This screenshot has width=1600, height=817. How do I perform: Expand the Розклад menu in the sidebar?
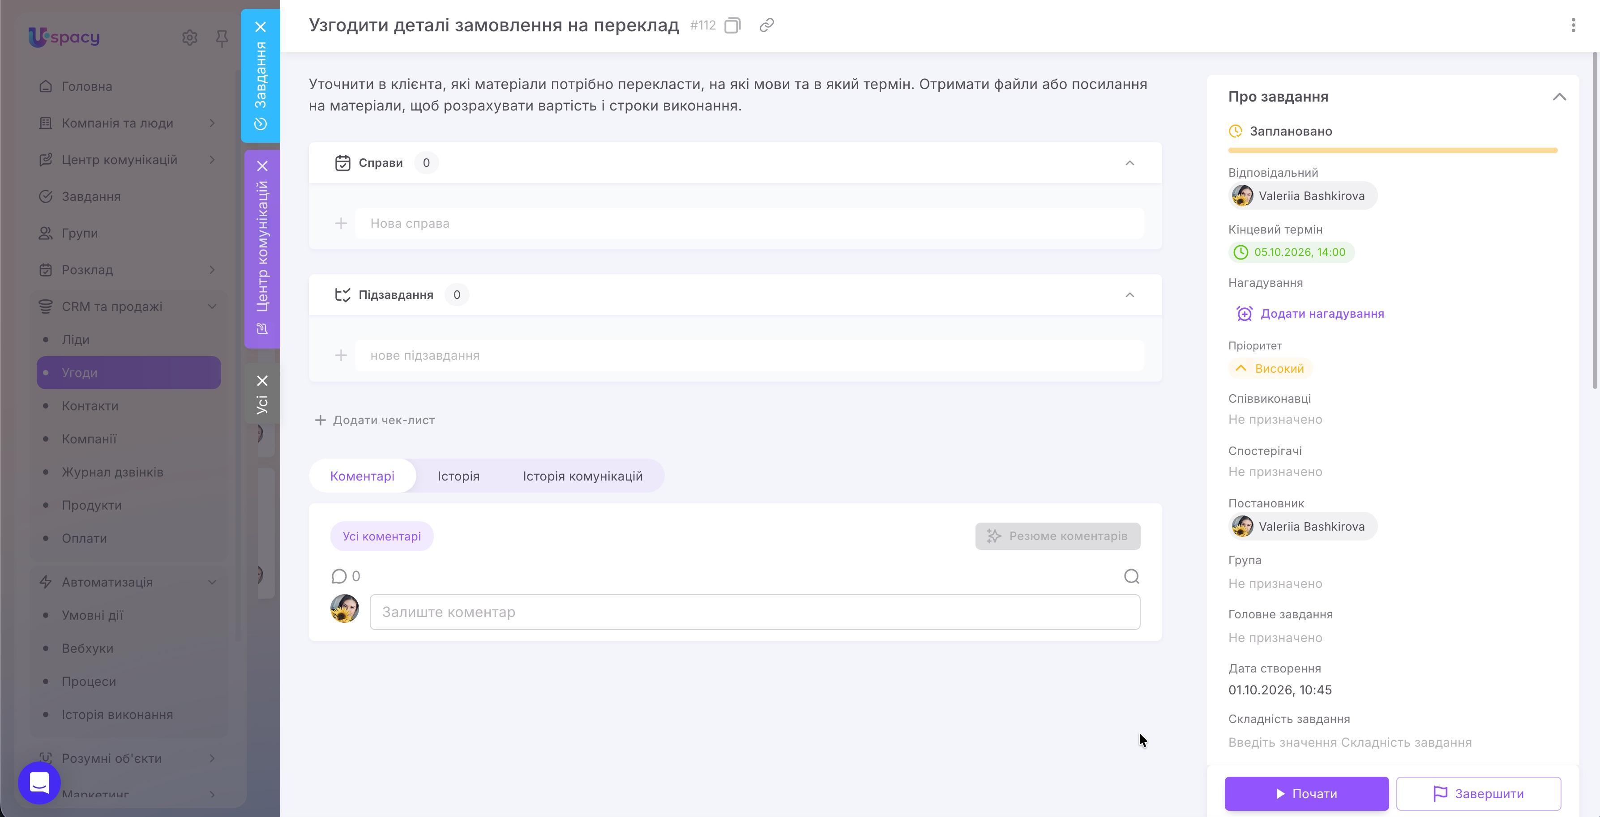pyautogui.click(x=212, y=270)
